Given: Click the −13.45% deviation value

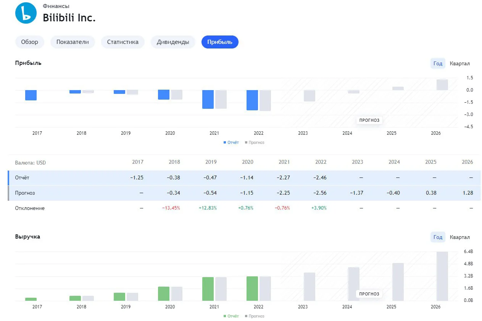Looking at the screenshot, I should click(171, 208).
